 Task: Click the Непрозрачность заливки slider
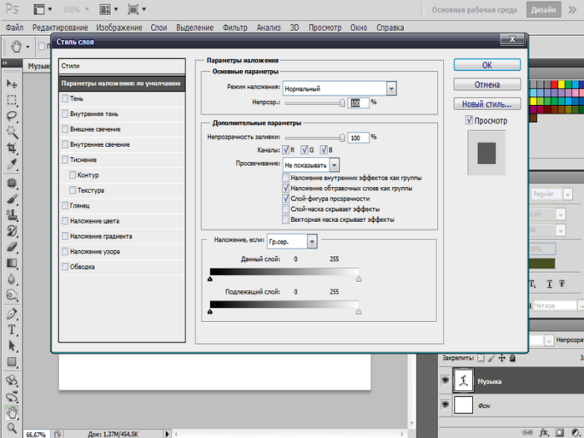coord(314,137)
